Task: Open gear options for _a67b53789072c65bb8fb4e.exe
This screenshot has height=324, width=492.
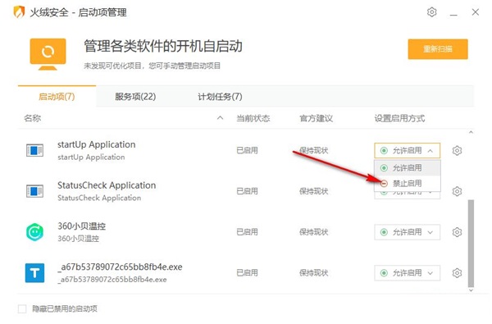Action: click(x=457, y=273)
